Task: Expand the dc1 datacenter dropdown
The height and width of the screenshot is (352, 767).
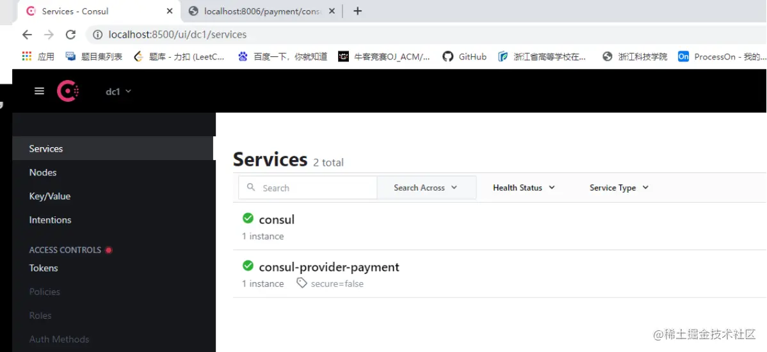Action: [118, 92]
